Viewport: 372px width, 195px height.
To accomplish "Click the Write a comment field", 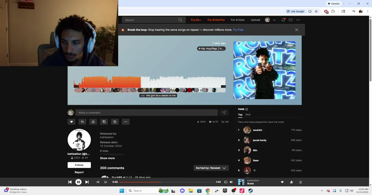I will tap(147, 113).
